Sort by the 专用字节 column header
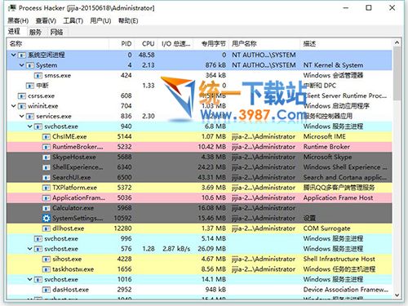The width and height of the screenshot is (408, 306). pyautogui.click(x=211, y=44)
